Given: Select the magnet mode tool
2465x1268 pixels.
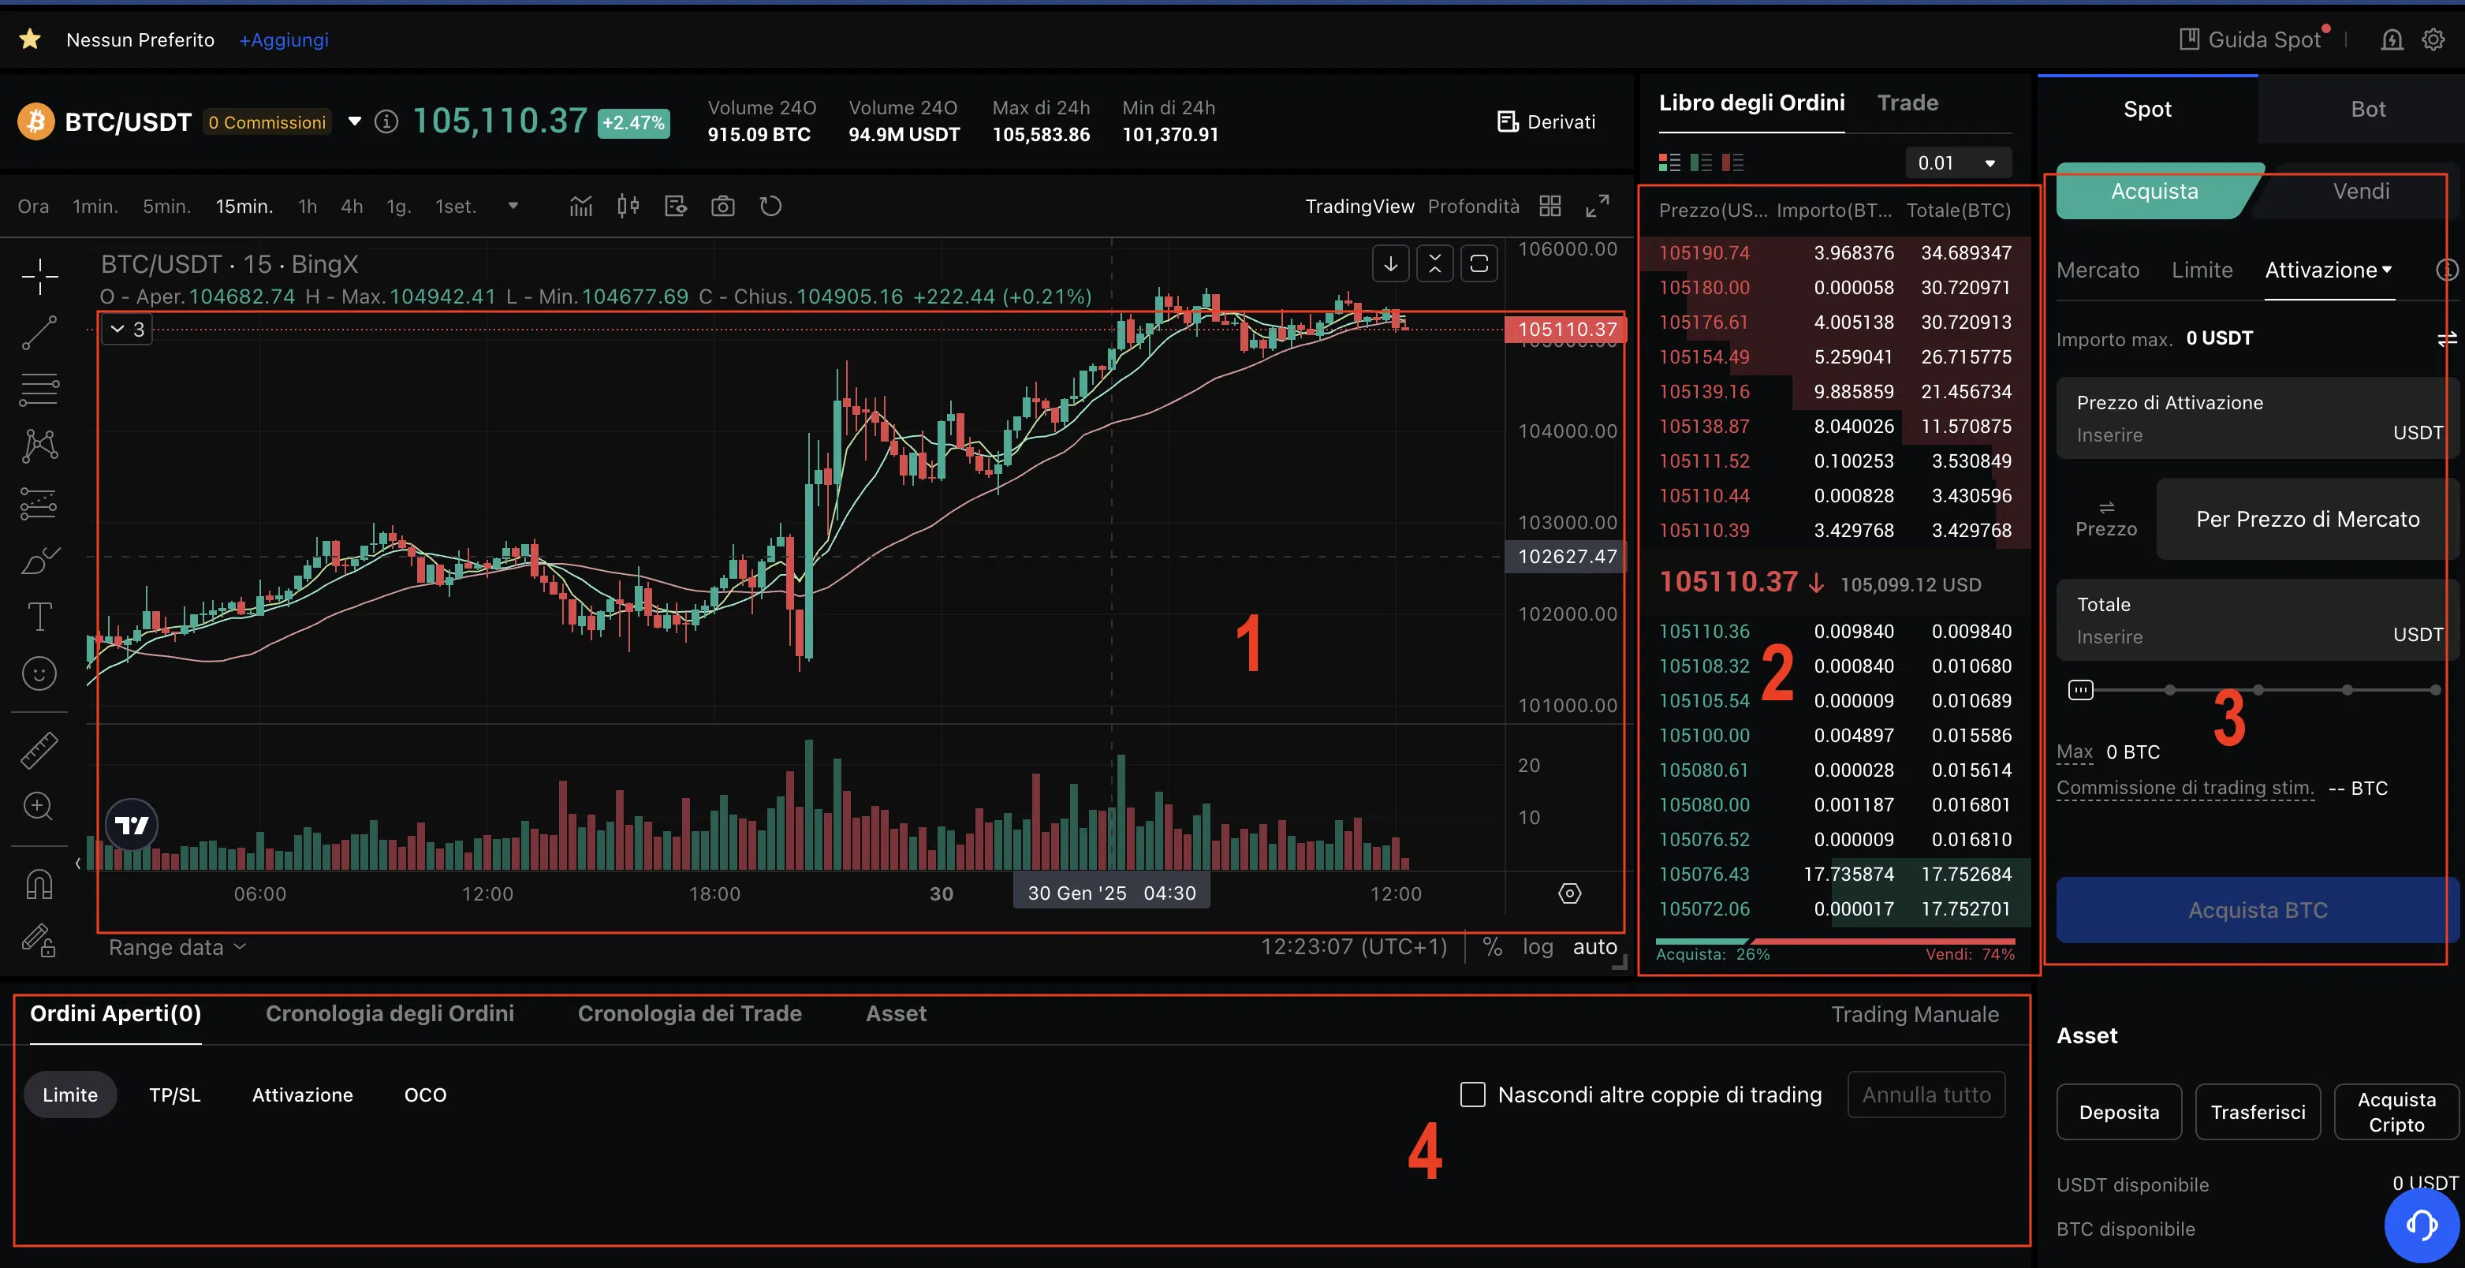Looking at the screenshot, I should pos(39,882).
